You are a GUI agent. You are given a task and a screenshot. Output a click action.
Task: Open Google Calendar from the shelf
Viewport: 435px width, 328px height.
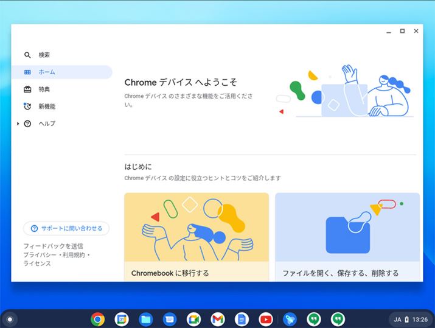pos(122,319)
